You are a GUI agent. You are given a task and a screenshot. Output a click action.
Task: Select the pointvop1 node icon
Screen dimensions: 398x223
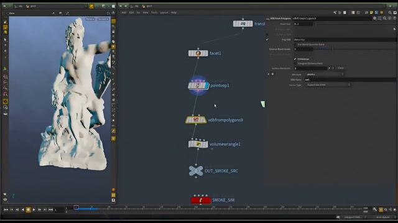click(198, 85)
